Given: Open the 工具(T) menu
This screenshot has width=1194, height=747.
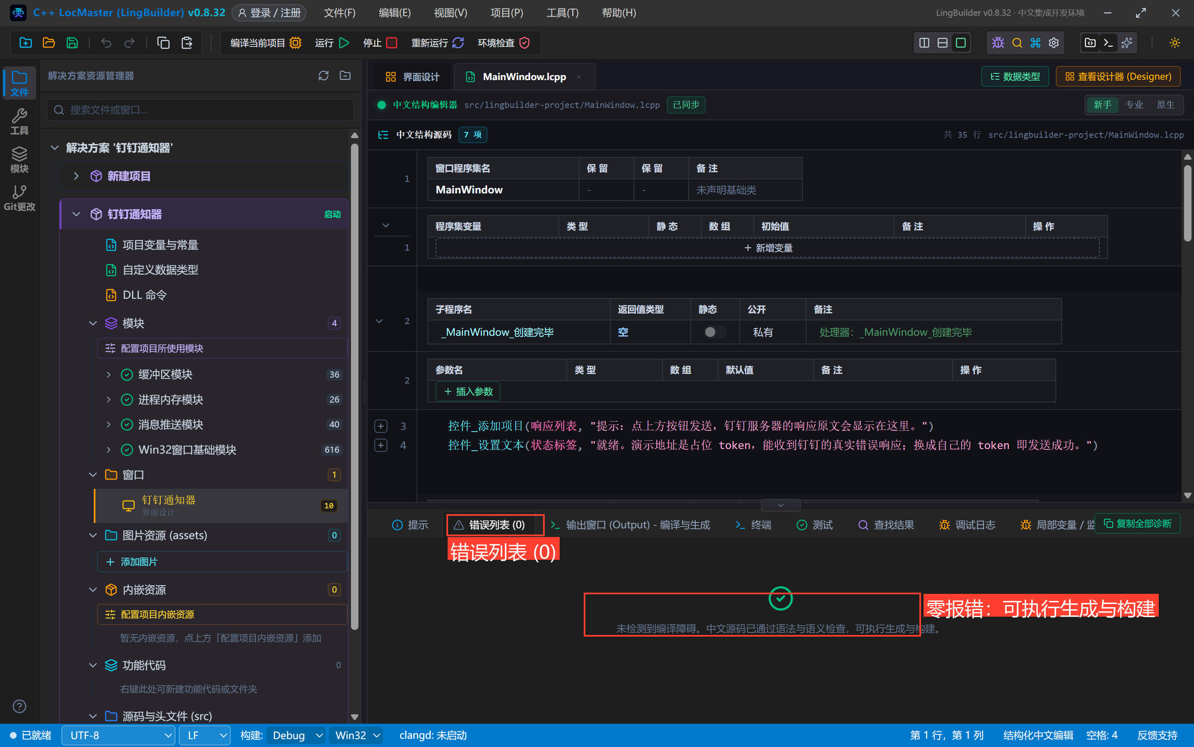Looking at the screenshot, I should pyautogui.click(x=563, y=13).
